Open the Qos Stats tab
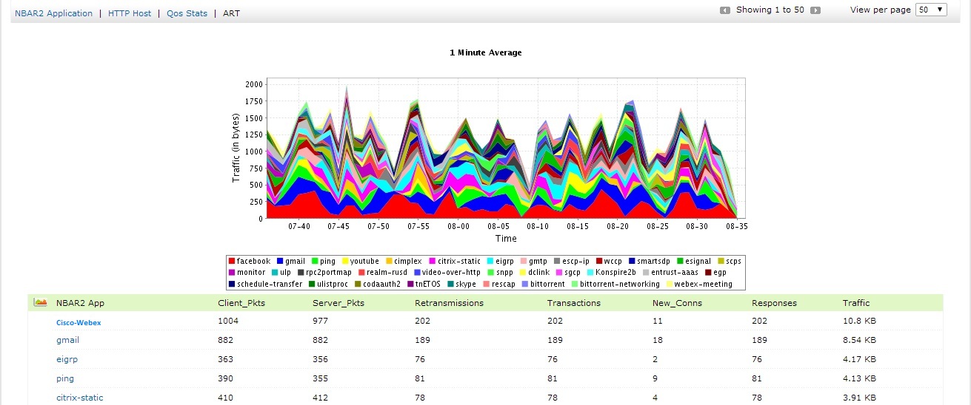The width and height of the screenshot is (971, 405). point(187,13)
